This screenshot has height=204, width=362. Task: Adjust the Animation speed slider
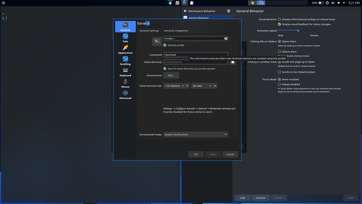tap(298, 30)
